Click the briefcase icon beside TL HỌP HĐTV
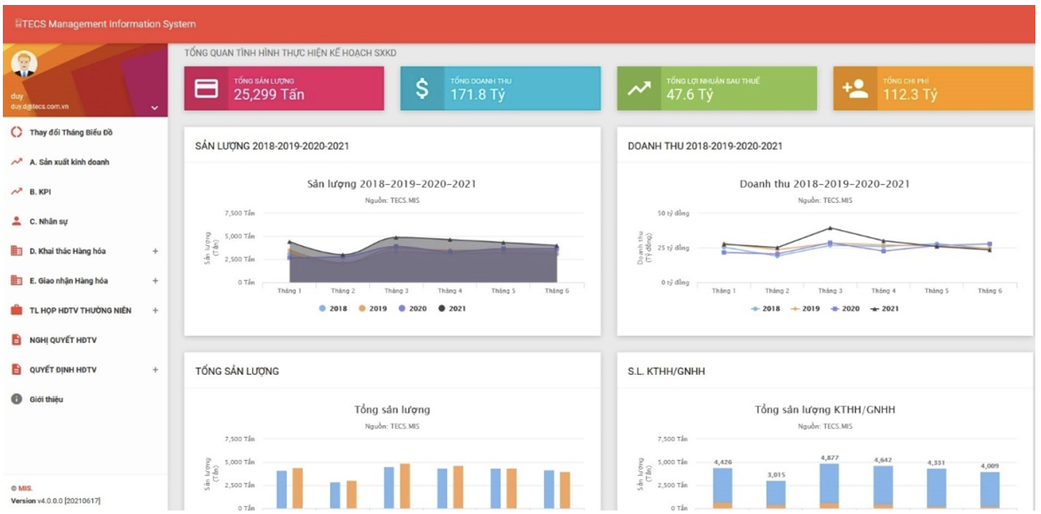 [16, 311]
